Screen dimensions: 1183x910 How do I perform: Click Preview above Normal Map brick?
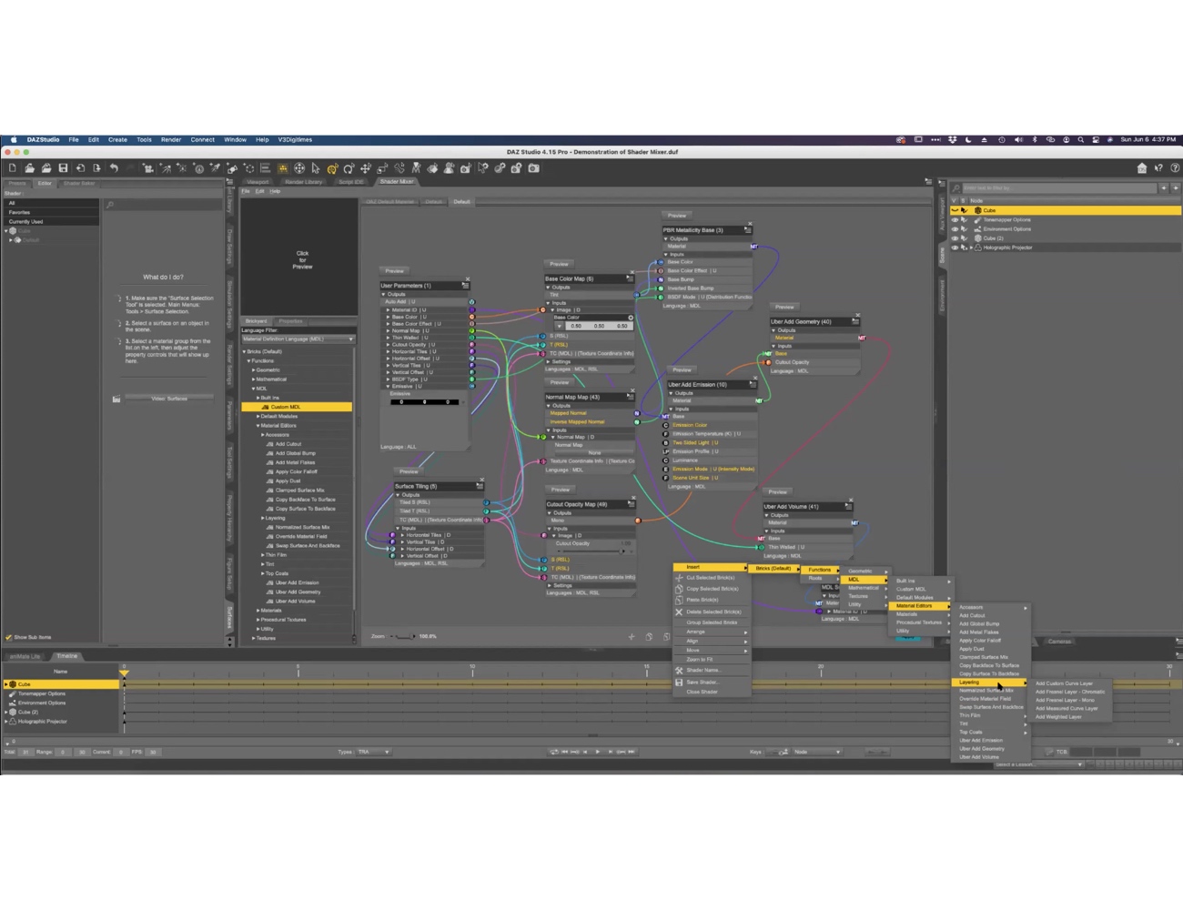(x=560, y=382)
